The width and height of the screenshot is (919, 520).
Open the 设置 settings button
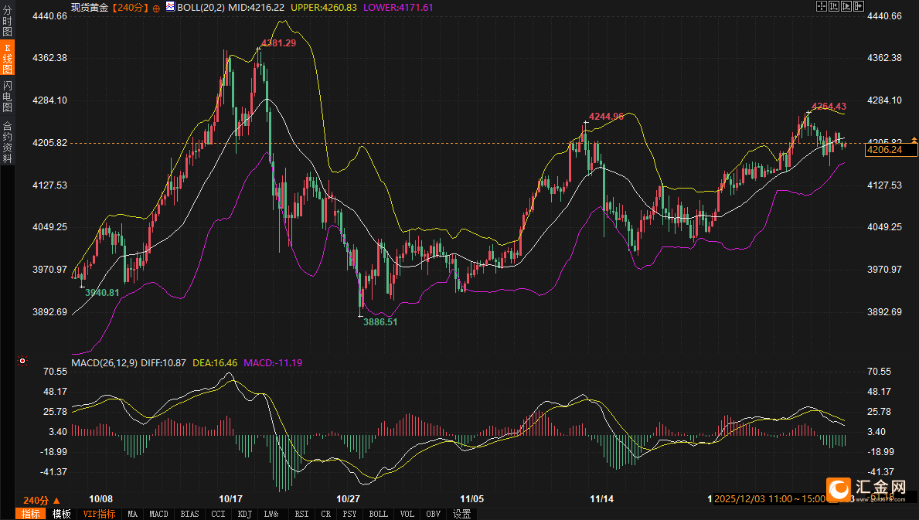pyautogui.click(x=462, y=514)
